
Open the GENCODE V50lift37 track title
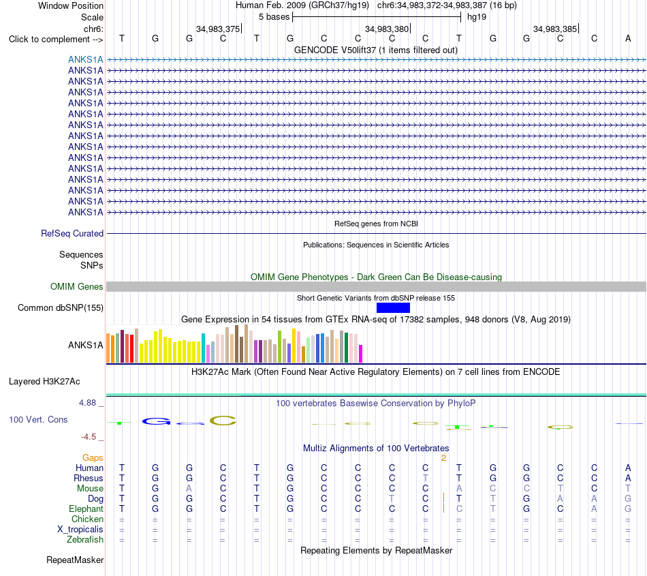[376, 50]
